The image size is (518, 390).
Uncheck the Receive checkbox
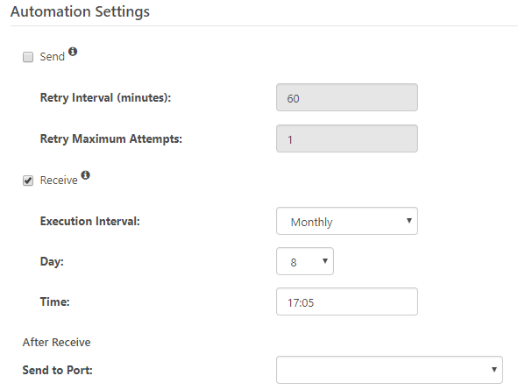(28, 181)
